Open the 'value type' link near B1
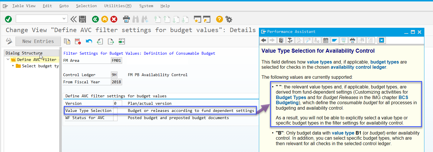Viewport: 433px width, 152px height. click(343, 133)
